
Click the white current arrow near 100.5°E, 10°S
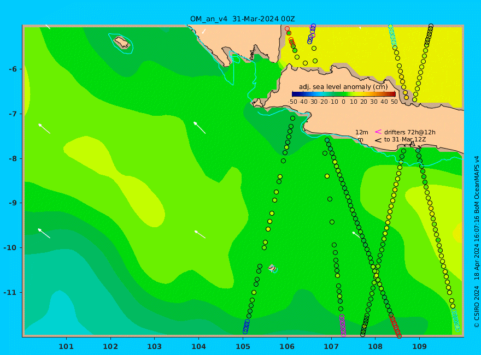tap(44, 233)
